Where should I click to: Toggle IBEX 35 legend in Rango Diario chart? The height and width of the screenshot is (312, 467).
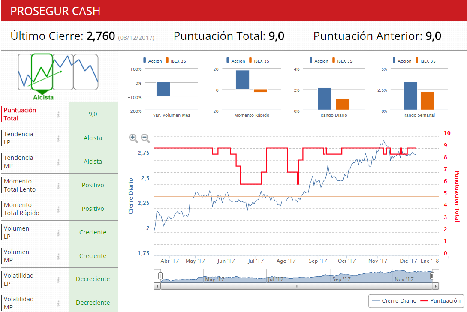point(342,61)
